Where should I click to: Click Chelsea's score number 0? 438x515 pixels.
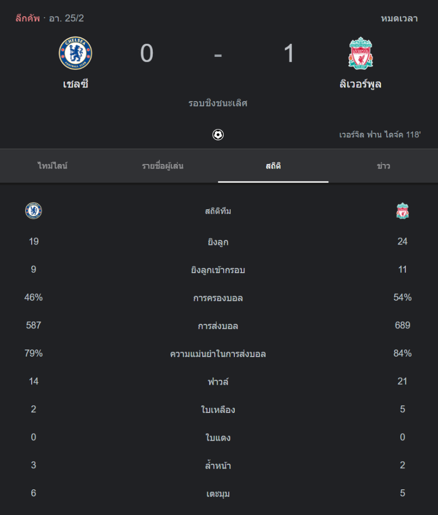[x=147, y=53]
